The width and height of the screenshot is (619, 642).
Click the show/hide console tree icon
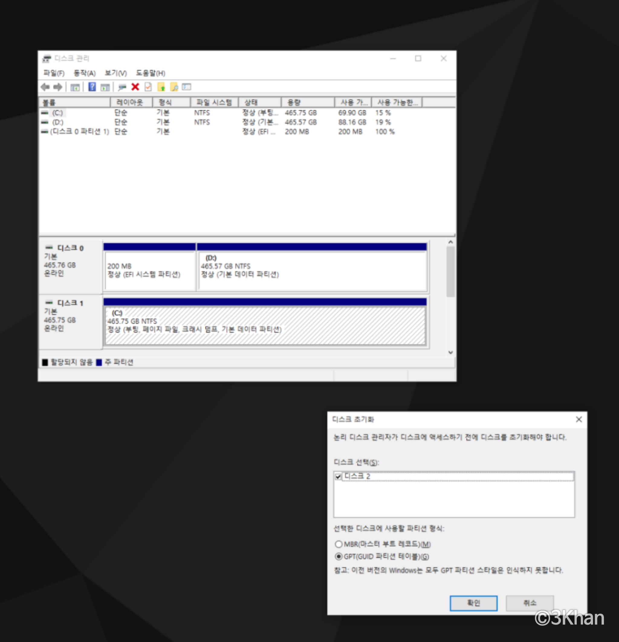click(x=75, y=87)
